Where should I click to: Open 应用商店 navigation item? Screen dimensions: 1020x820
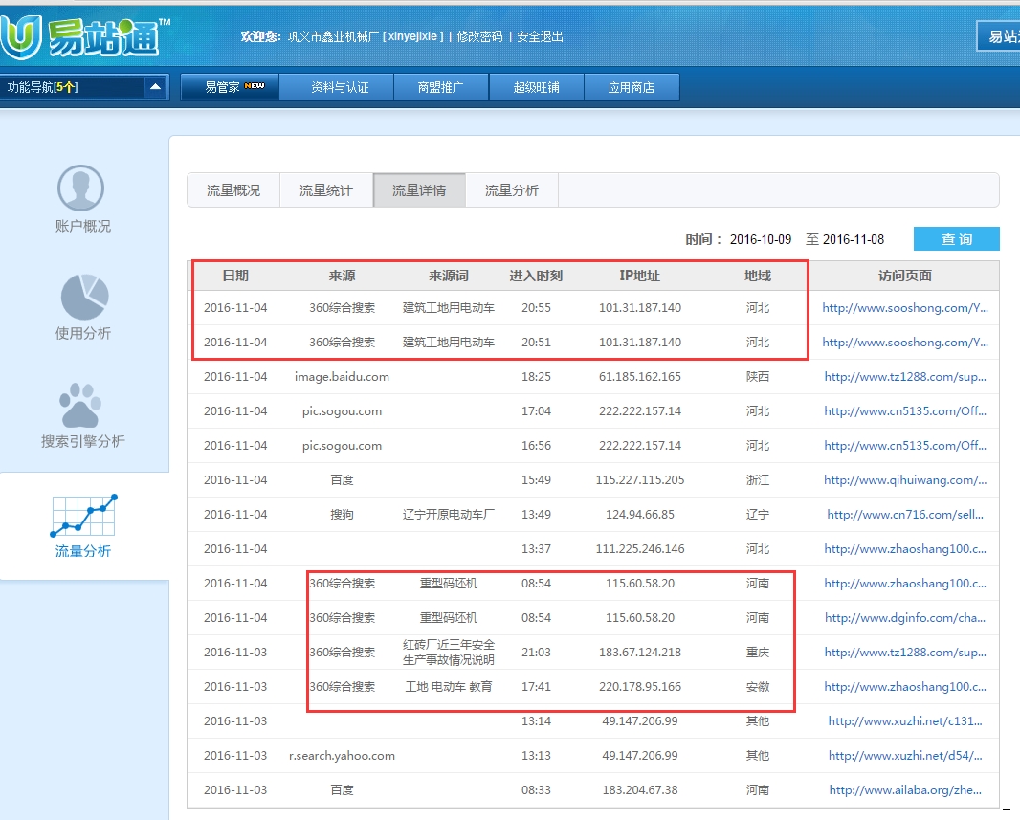(632, 87)
